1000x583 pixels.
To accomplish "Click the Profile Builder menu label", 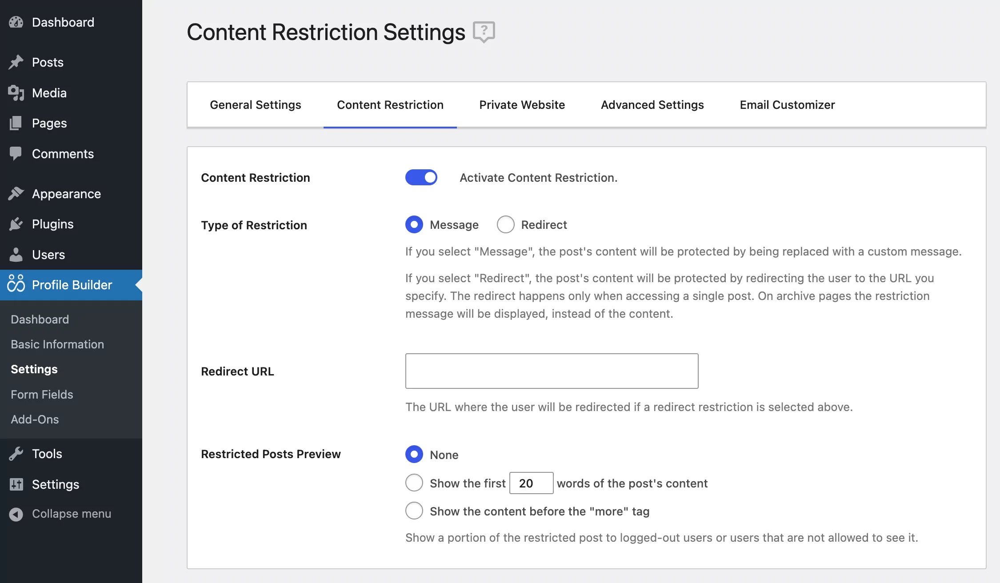I will 72,285.
